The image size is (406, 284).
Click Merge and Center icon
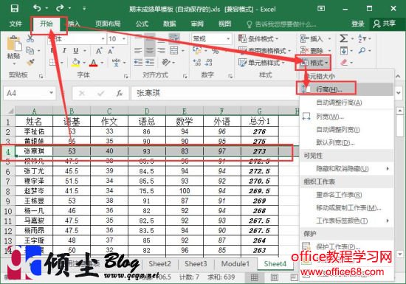coord(174,50)
